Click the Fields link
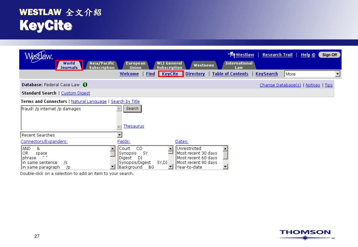The height and width of the screenshot is (247, 358). (124, 142)
